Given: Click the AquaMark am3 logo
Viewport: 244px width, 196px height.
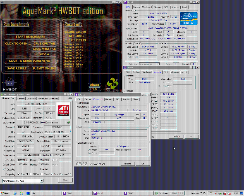Looking at the screenshot, I should click(113, 85).
